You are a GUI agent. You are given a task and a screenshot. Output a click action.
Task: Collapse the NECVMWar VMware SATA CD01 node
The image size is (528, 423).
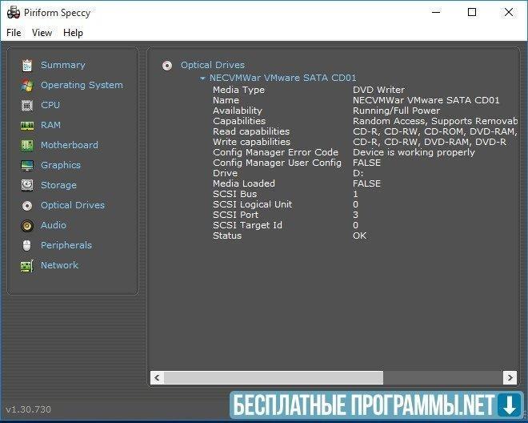(202, 79)
